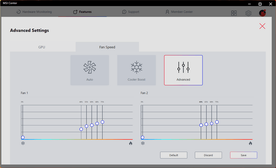The height and width of the screenshot is (168, 276).
Task: Click Fan 1 slider handle at 55%
Action: pos(86,126)
